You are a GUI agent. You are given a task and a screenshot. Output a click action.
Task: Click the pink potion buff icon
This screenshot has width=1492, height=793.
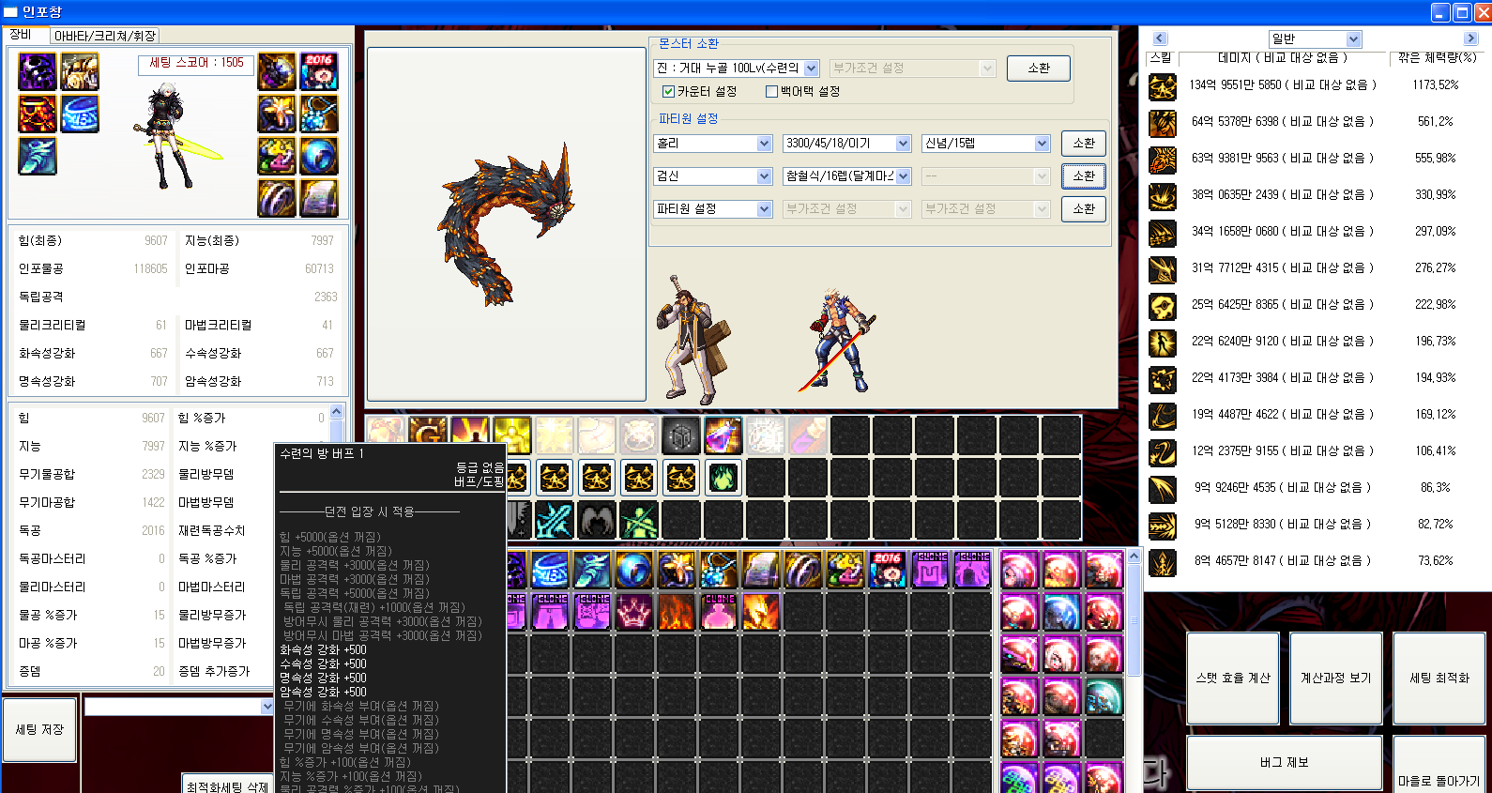coord(723,435)
